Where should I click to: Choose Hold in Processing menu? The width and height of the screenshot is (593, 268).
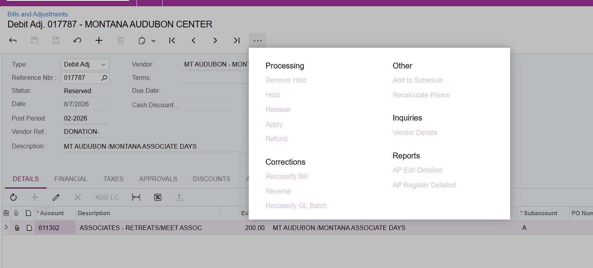tap(272, 95)
